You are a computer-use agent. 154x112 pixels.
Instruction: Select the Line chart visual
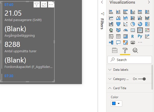[111, 18]
